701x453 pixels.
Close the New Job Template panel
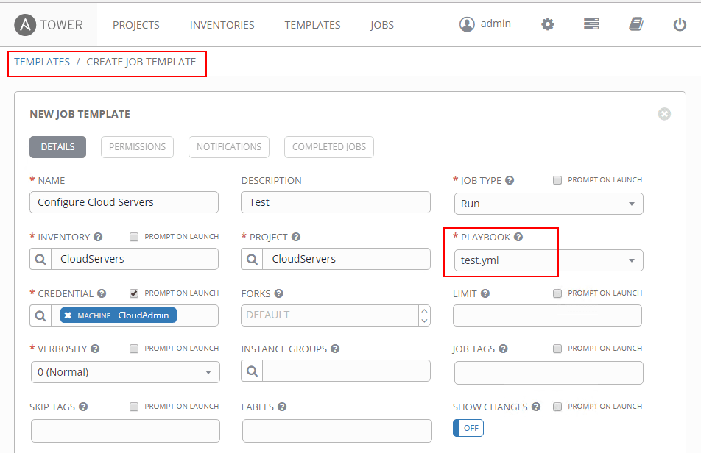click(664, 114)
